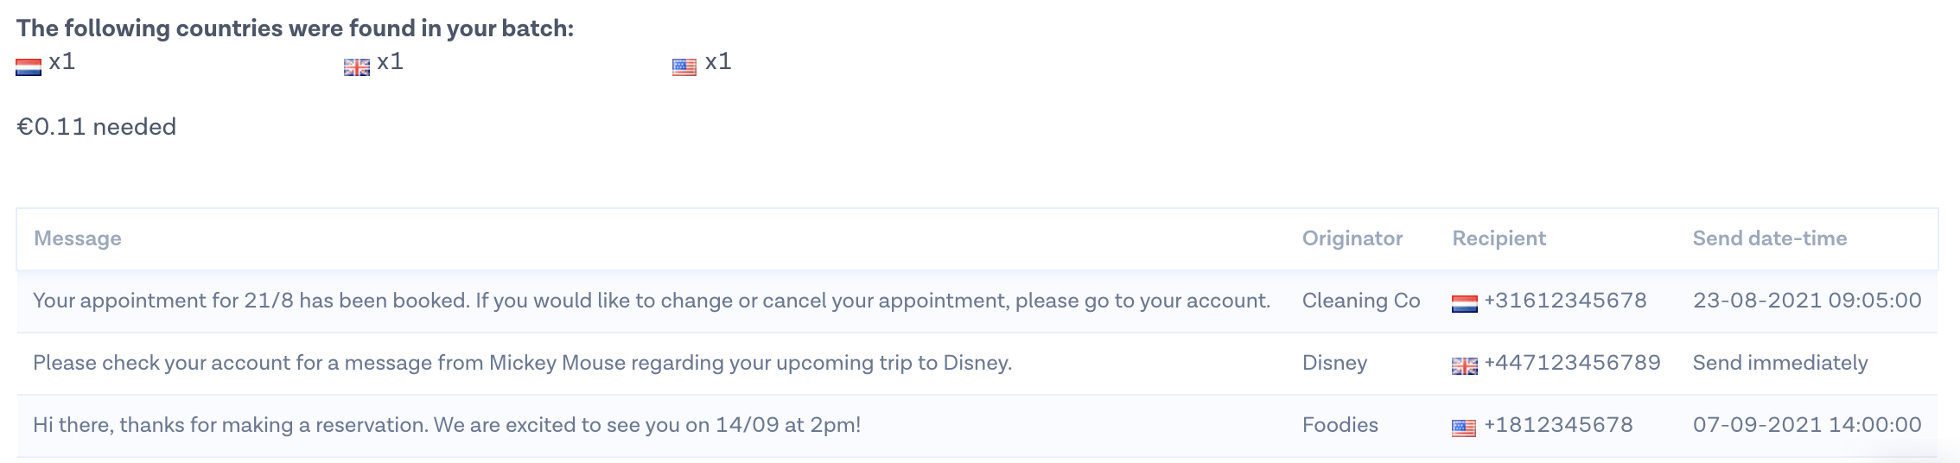Click Netherlands flag beside +31612345678
This screenshot has height=463, width=1960.
pyautogui.click(x=1464, y=303)
